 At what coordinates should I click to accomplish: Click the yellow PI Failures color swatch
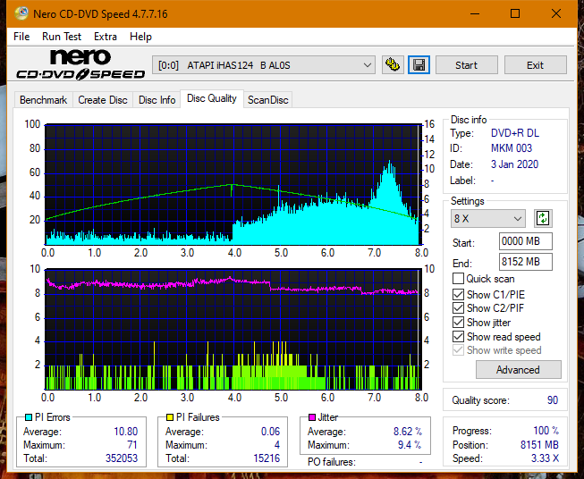(170, 417)
